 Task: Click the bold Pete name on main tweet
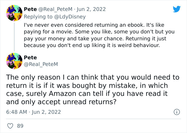pos(30,58)
